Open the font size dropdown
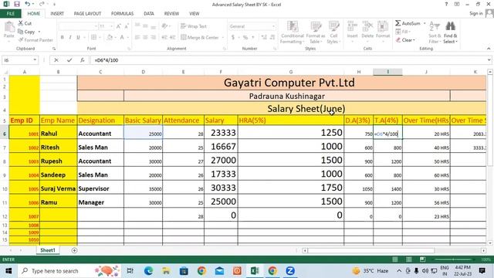 tap(111, 26)
